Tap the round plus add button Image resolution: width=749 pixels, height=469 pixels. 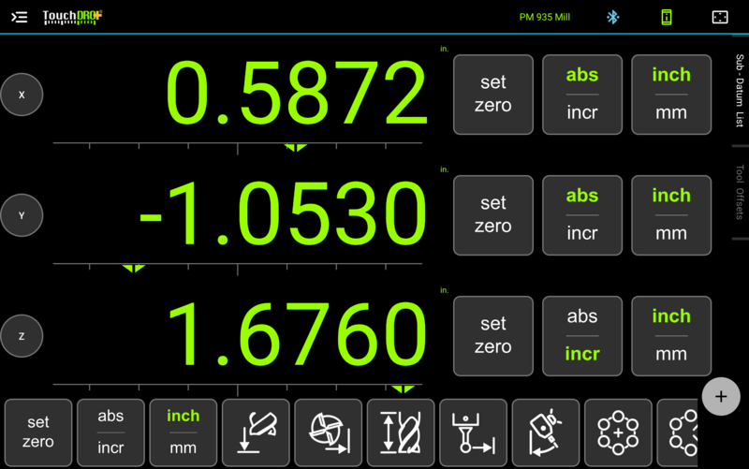[x=721, y=396]
